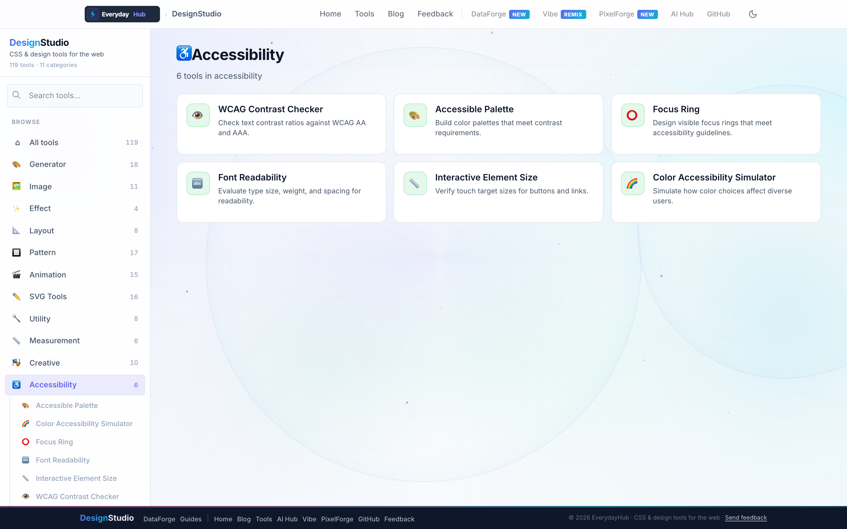Expand the Pattern category label
Viewport: 847px width, 529px height.
[42, 253]
